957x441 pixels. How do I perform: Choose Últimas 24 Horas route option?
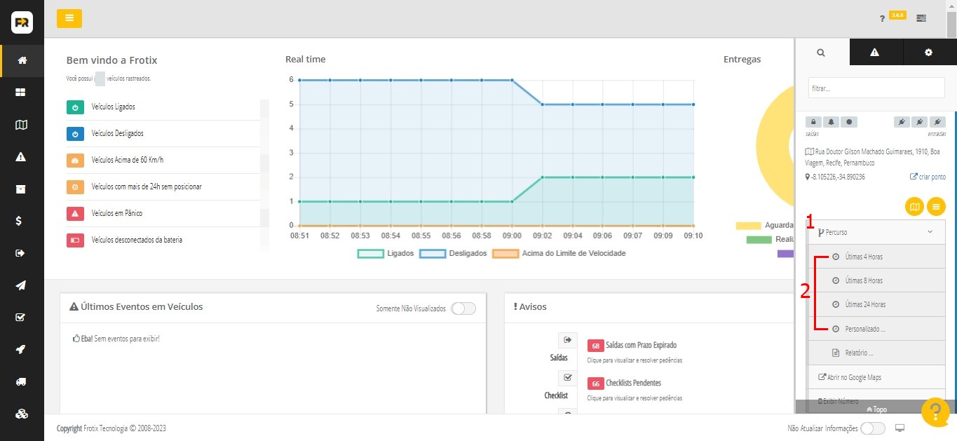point(864,305)
